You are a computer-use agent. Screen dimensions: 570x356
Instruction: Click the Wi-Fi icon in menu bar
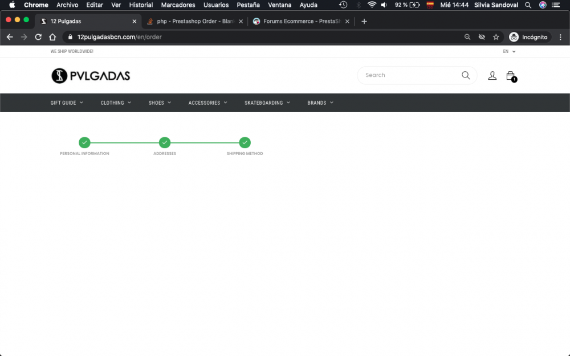point(372,5)
